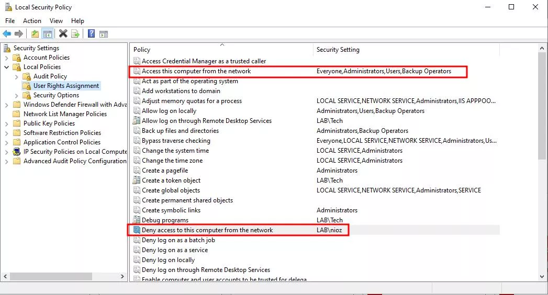The height and width of the screenshot is (295, 548).
Task: Click the policy icon beside Create a pagefile
Action: click(137, 171)
